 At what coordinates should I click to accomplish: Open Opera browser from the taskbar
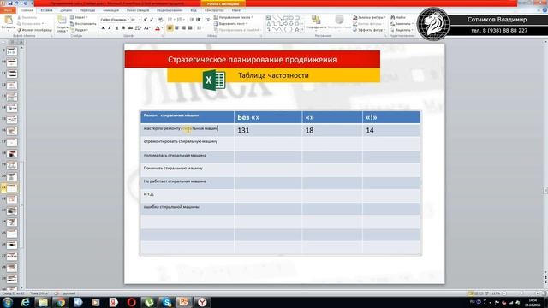click(131, 302)
